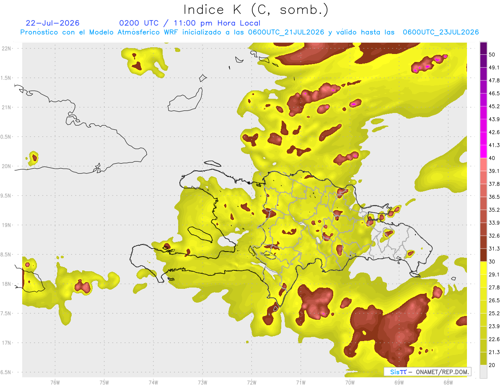The image size is (503, 388).
Task: Click the '71W' longitude label
Action: [x=301, y=383]
